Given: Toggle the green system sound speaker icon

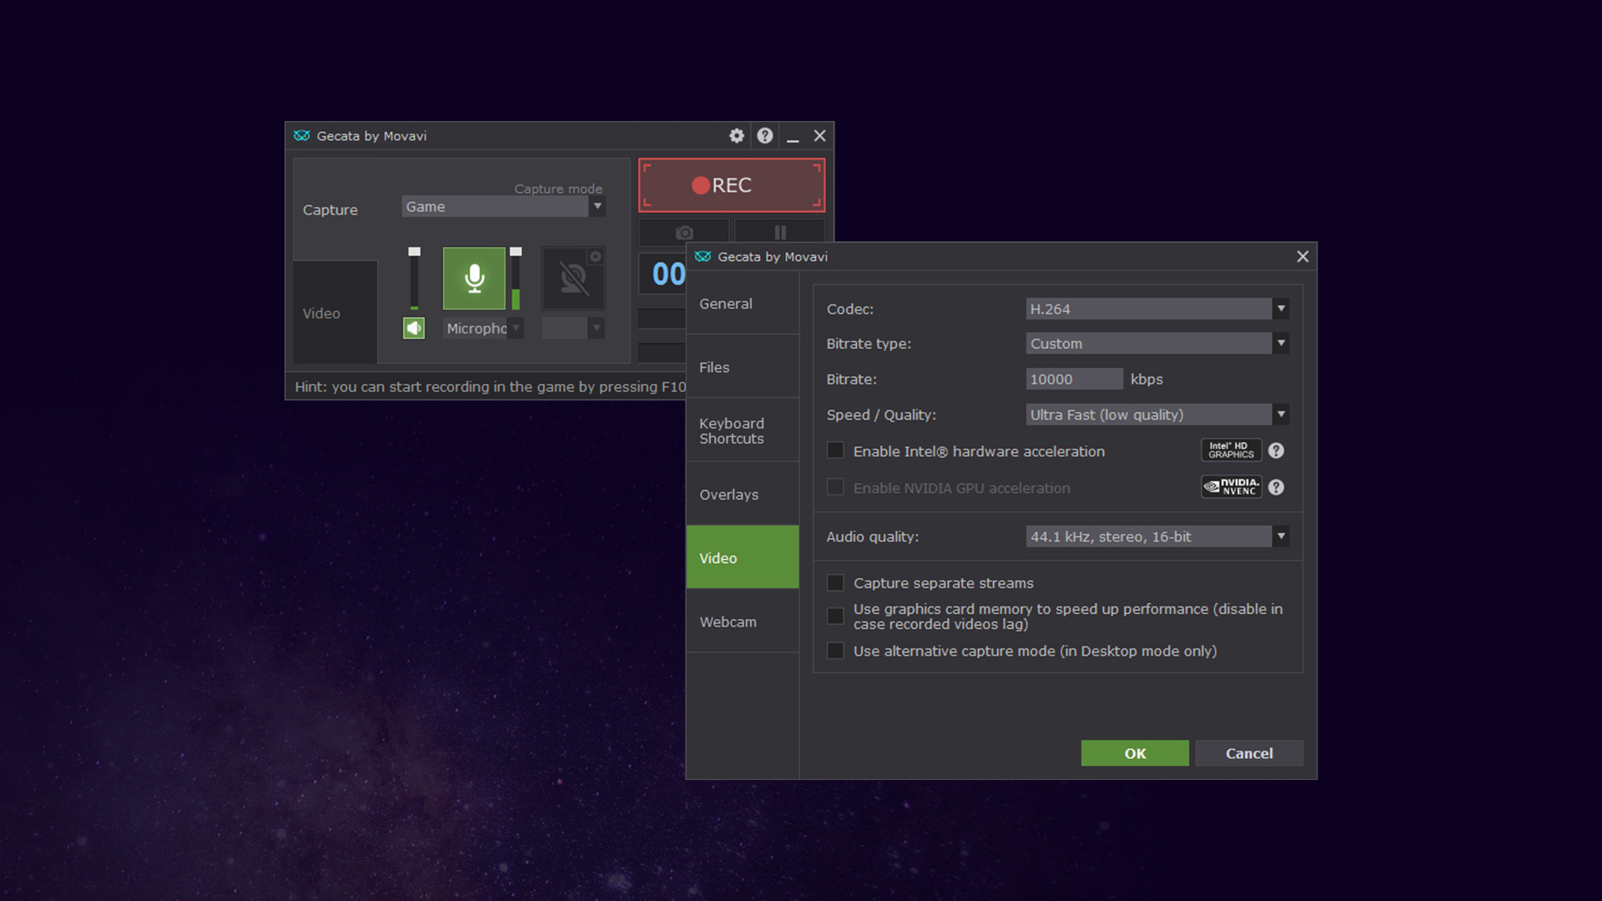Looking at the screenshot, I should tap(414, 328).
